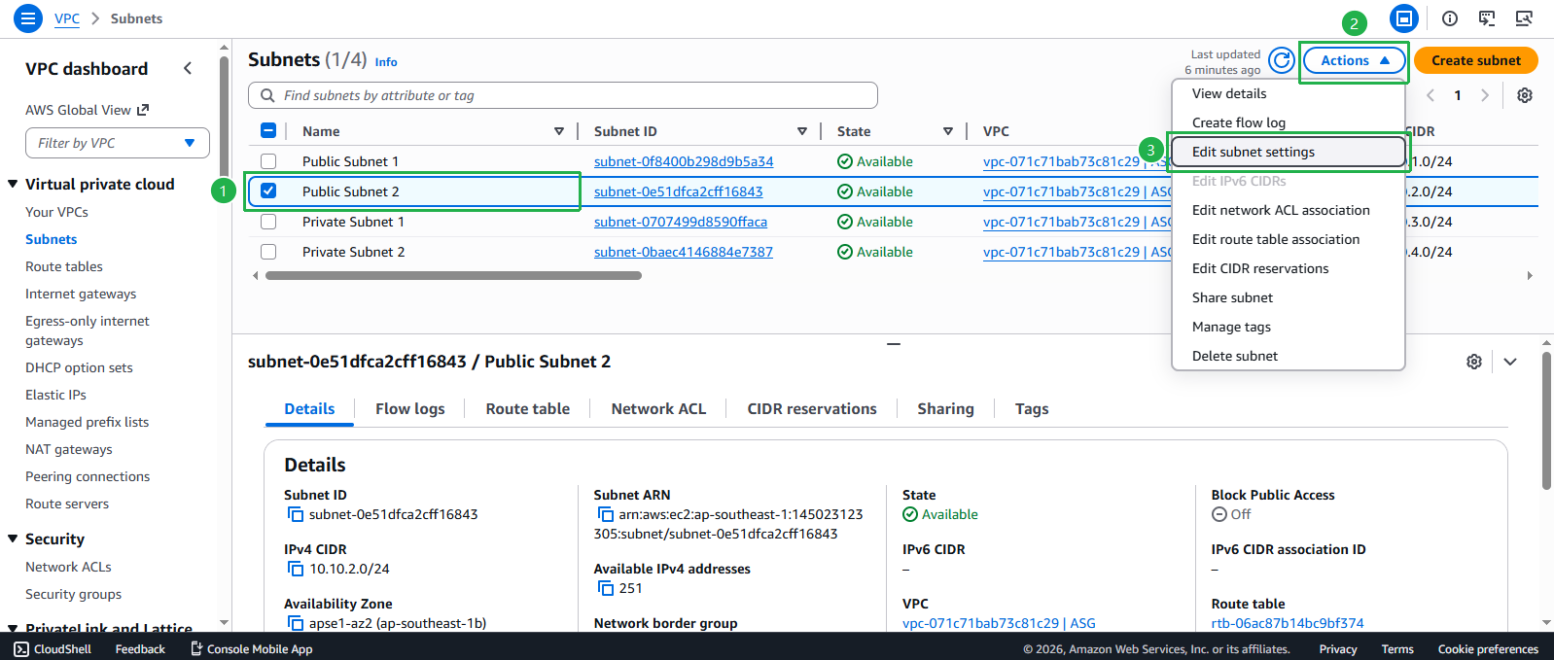The image size is (1554, 660).
Task: Open the Subnets Info link
Action: coord(386,62)
